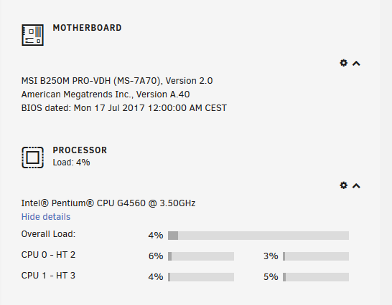Select the MSI B250M PRO-VDH text line

[117, 81]
